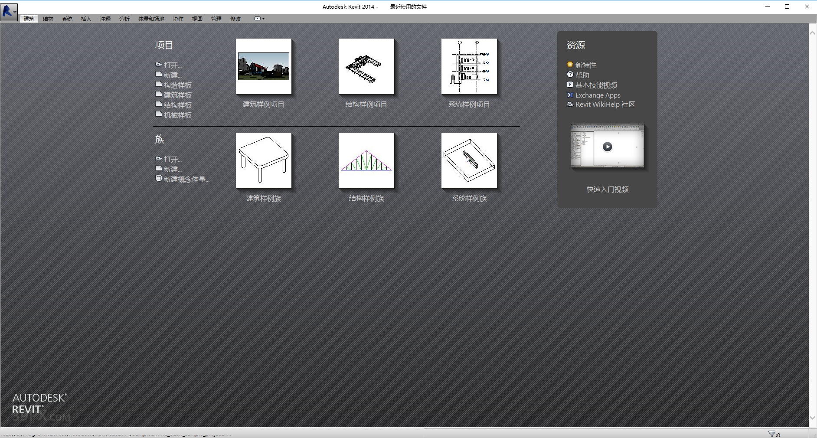Open 最近使用的文件 in the title bar
This screenshot has height=438, width=817.
pyautogui.click(x=408, y=7)
